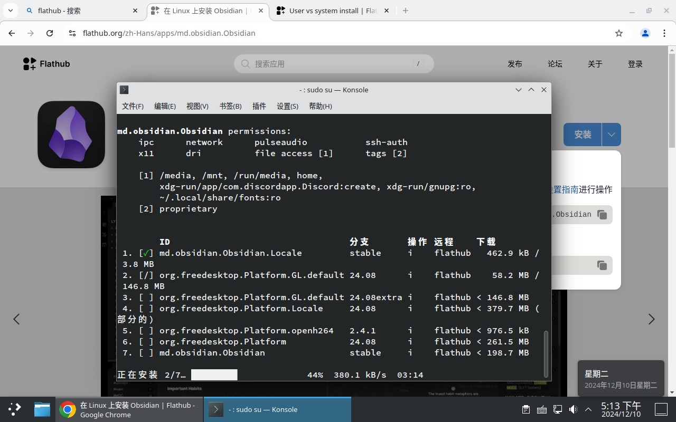Switch to the 'flathub - 搜索' tab
Viewport: 676px width, 422px height.
(82, 11)
